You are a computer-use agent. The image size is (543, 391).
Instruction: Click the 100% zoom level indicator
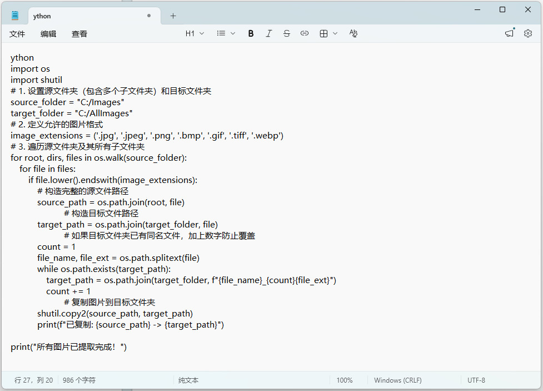click(x=345, y=380)
